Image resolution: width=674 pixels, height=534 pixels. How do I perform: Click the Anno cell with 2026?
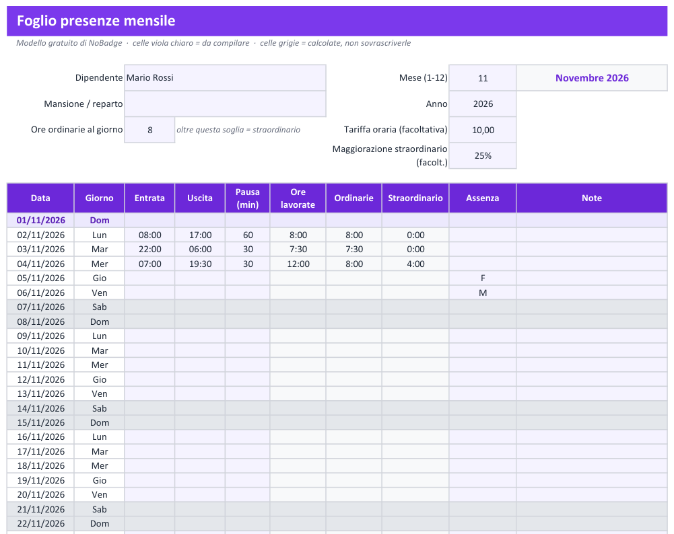482,104
